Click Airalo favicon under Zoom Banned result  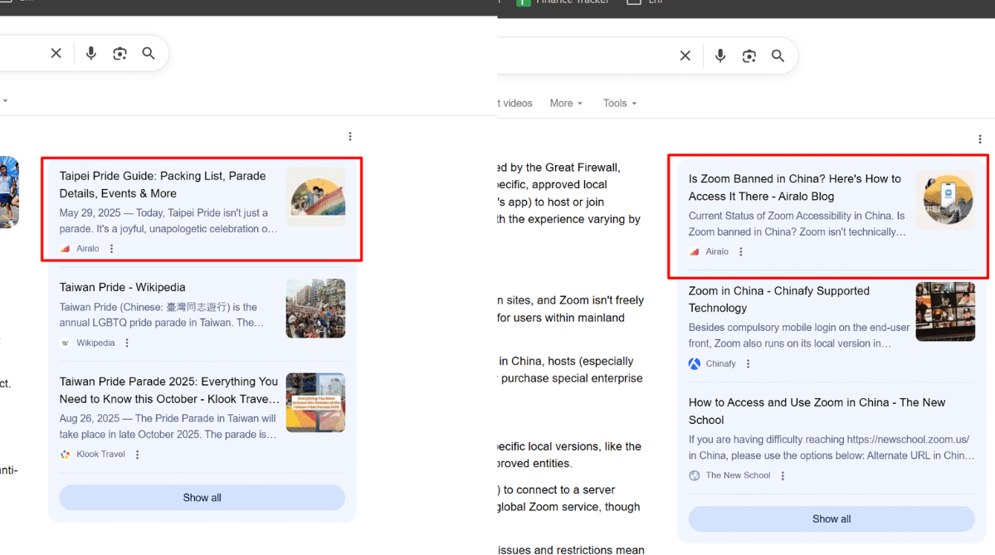click(x=695, y=252)
